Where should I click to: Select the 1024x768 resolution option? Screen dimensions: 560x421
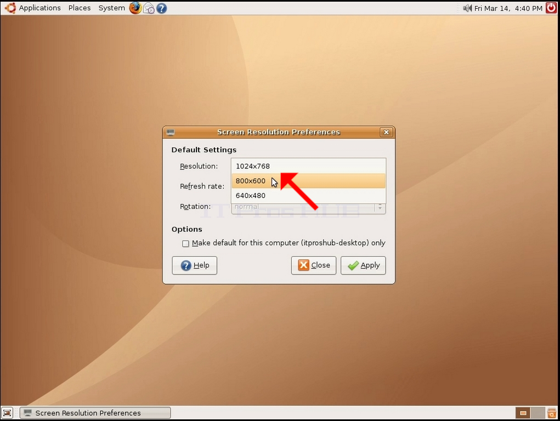pos(309,166)
